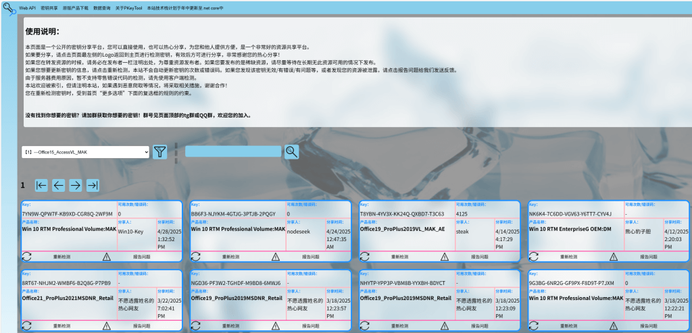Click 重新检测 on Office21_ProPlus2021MSDNR_Retail card
Image resolution: width=692 pixels, height=333 pixels.
point(61,326)
